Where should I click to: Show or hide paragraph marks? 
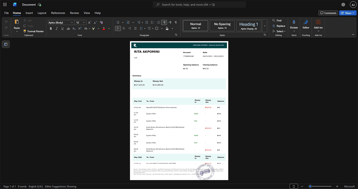tap(175, 23)
